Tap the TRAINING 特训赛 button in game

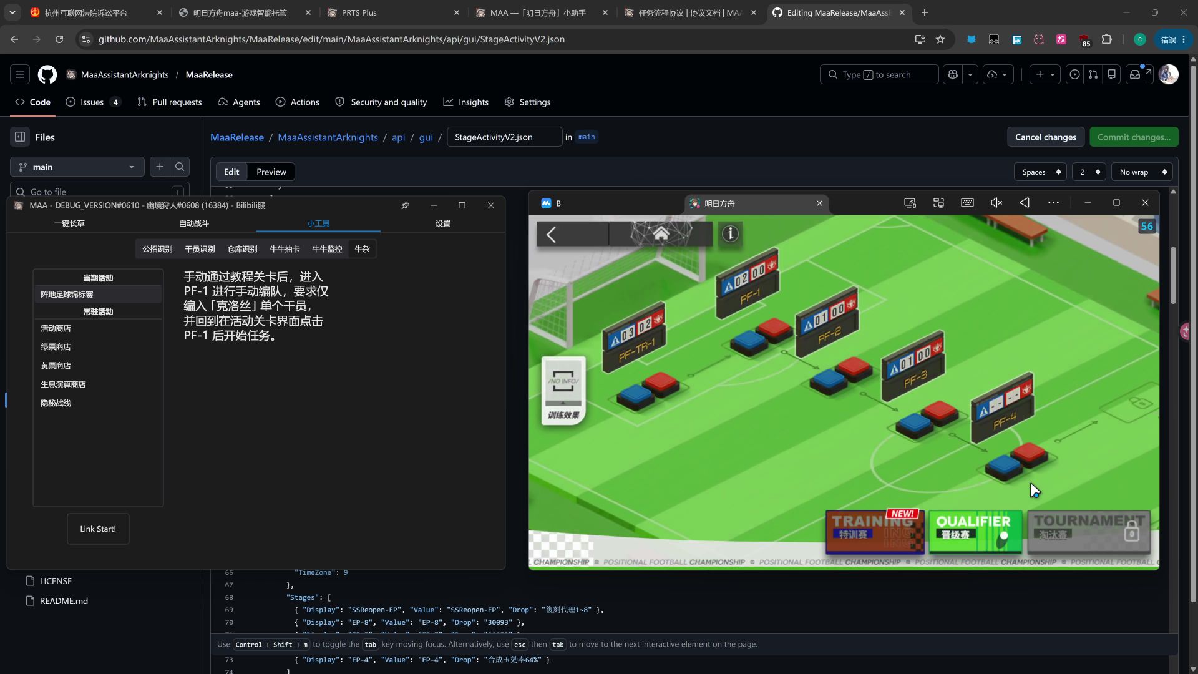click(875, 532)
